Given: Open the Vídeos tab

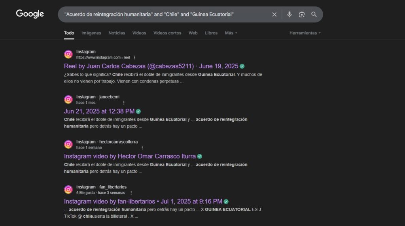Looking at the screenshot, I should pos(139,33).
